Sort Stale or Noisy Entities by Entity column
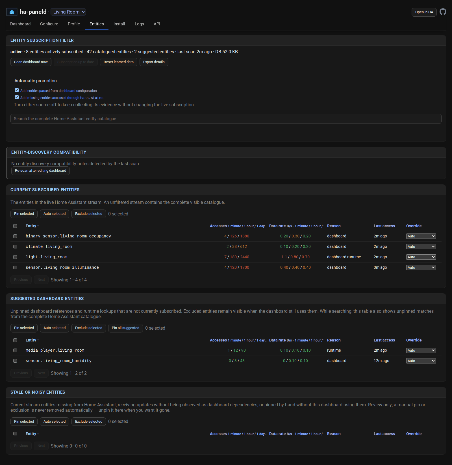 (x=32, y=434)
